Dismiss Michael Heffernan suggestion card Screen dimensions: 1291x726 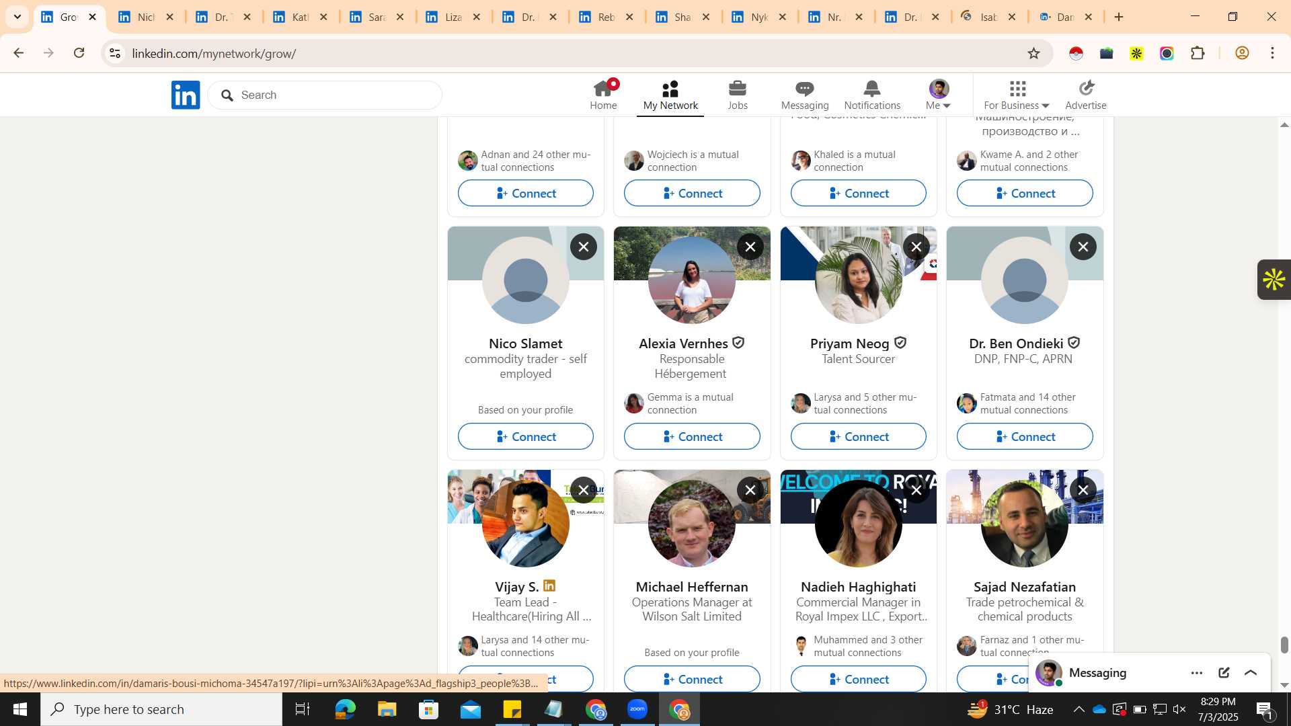tap(750, 490)
